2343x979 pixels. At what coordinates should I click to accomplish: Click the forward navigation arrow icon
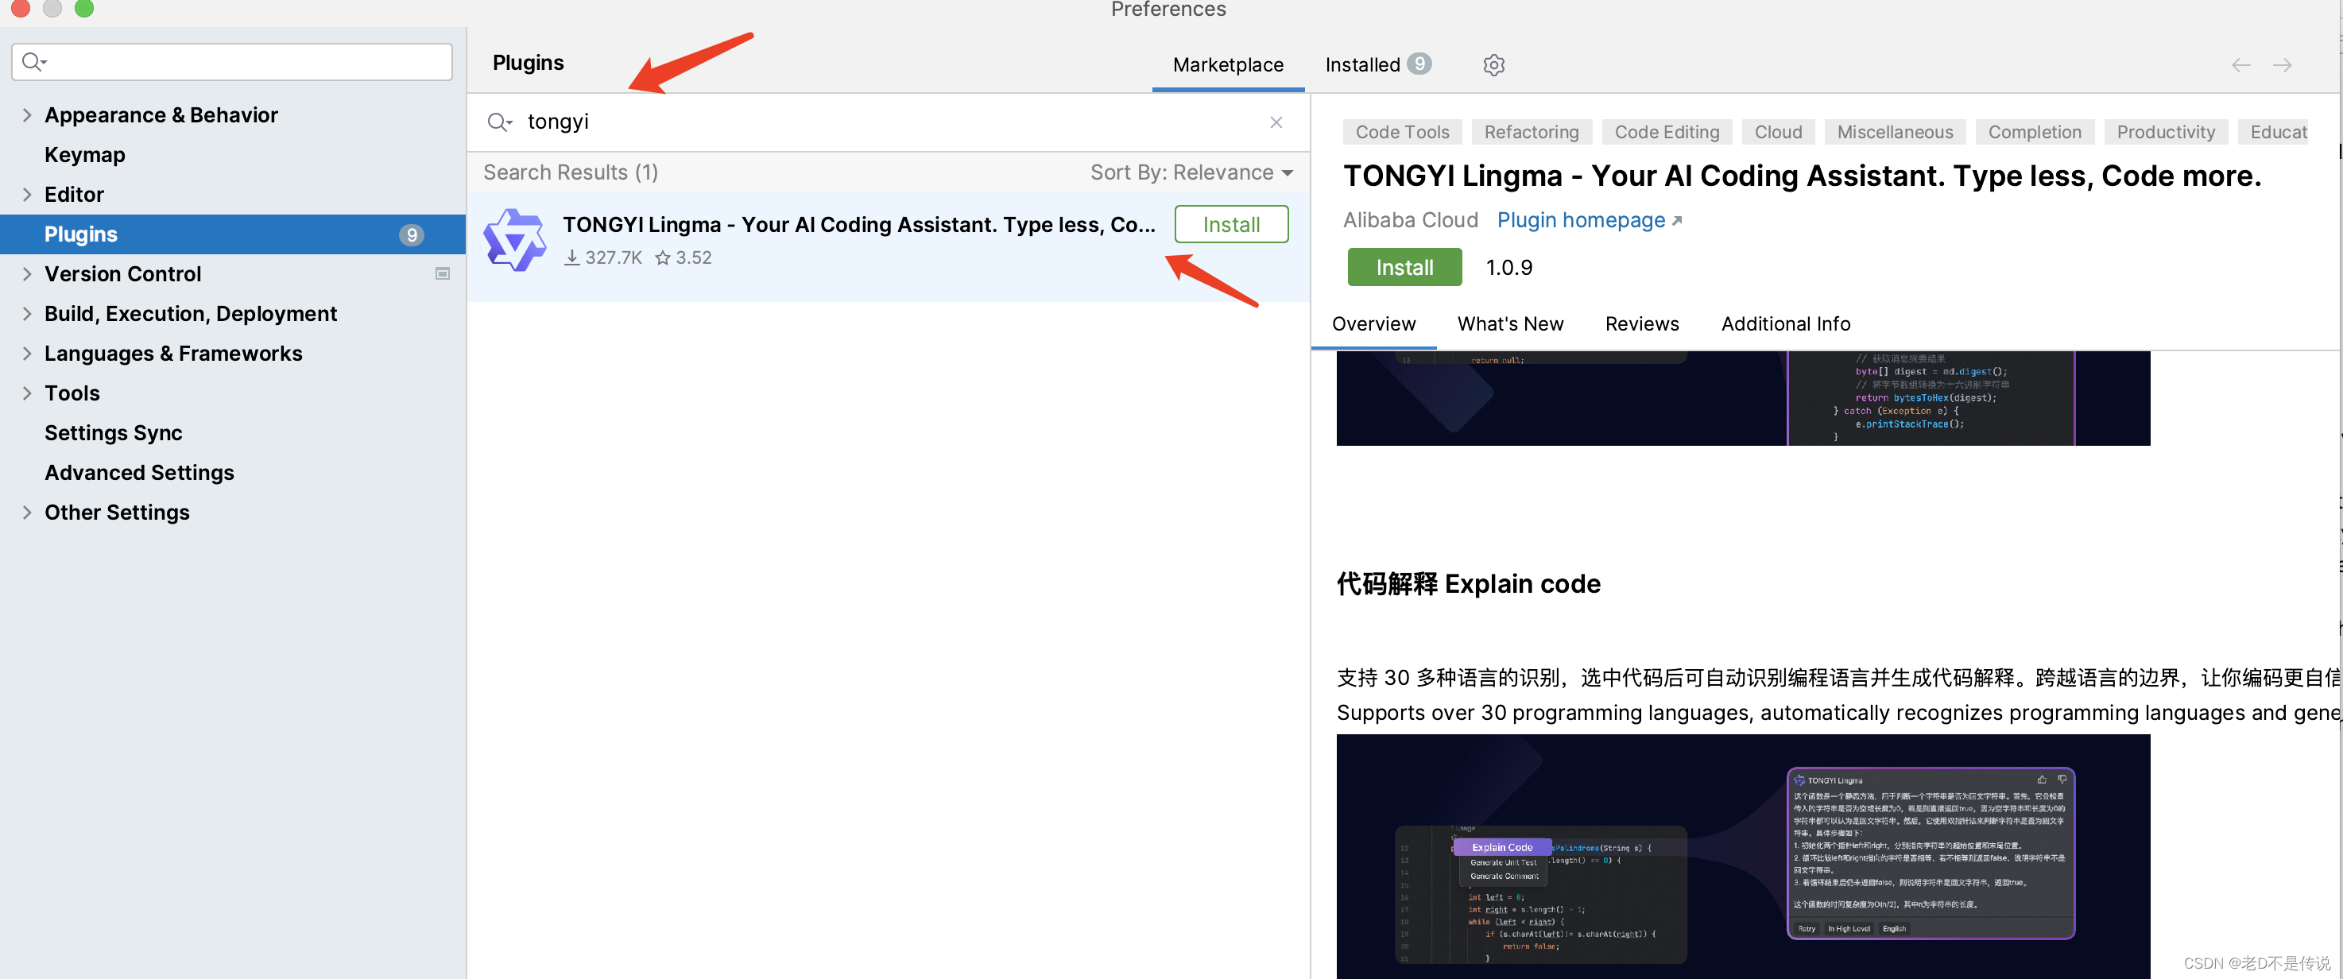click(2282, 63)
